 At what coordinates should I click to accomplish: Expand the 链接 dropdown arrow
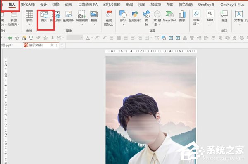[210, 24]
